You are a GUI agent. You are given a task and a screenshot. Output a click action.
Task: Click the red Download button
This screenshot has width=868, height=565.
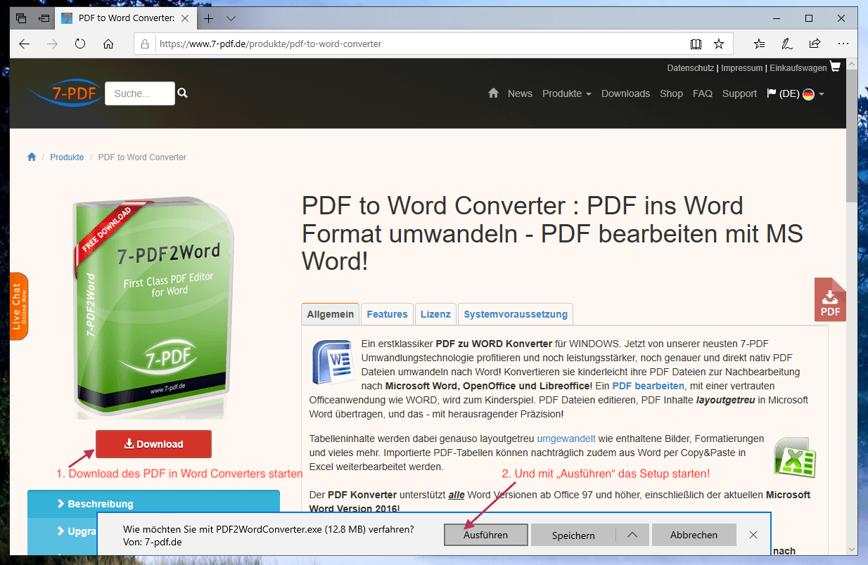coord(153,444)
